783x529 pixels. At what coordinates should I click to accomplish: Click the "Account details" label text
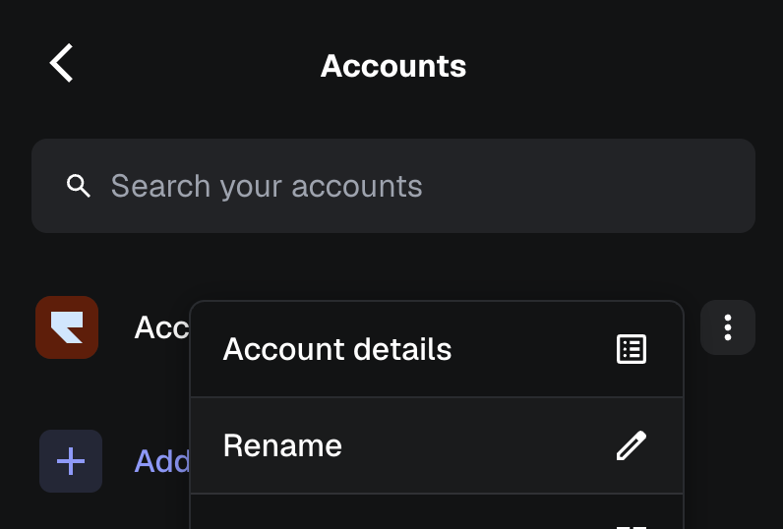click(337, 349)
